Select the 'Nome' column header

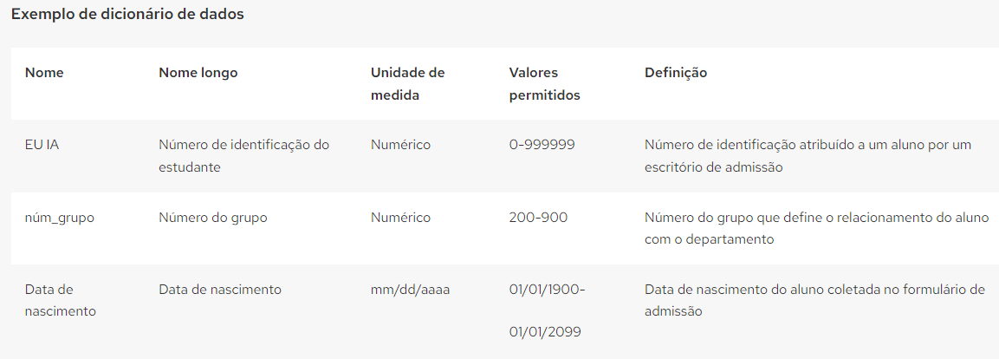pos(44,73)
